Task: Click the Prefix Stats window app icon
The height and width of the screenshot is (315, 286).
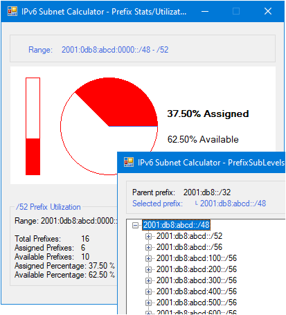Action: click(12, 11)
